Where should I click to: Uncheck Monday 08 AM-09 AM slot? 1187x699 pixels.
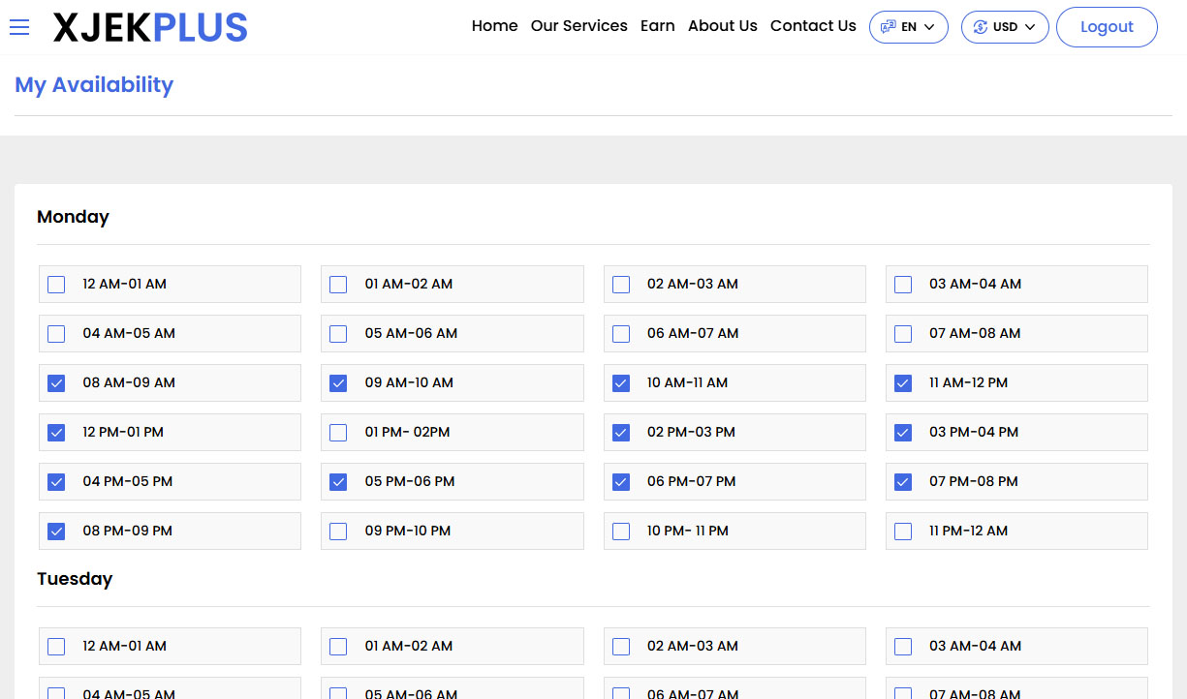pyautogui.click(x=55, y=382)
